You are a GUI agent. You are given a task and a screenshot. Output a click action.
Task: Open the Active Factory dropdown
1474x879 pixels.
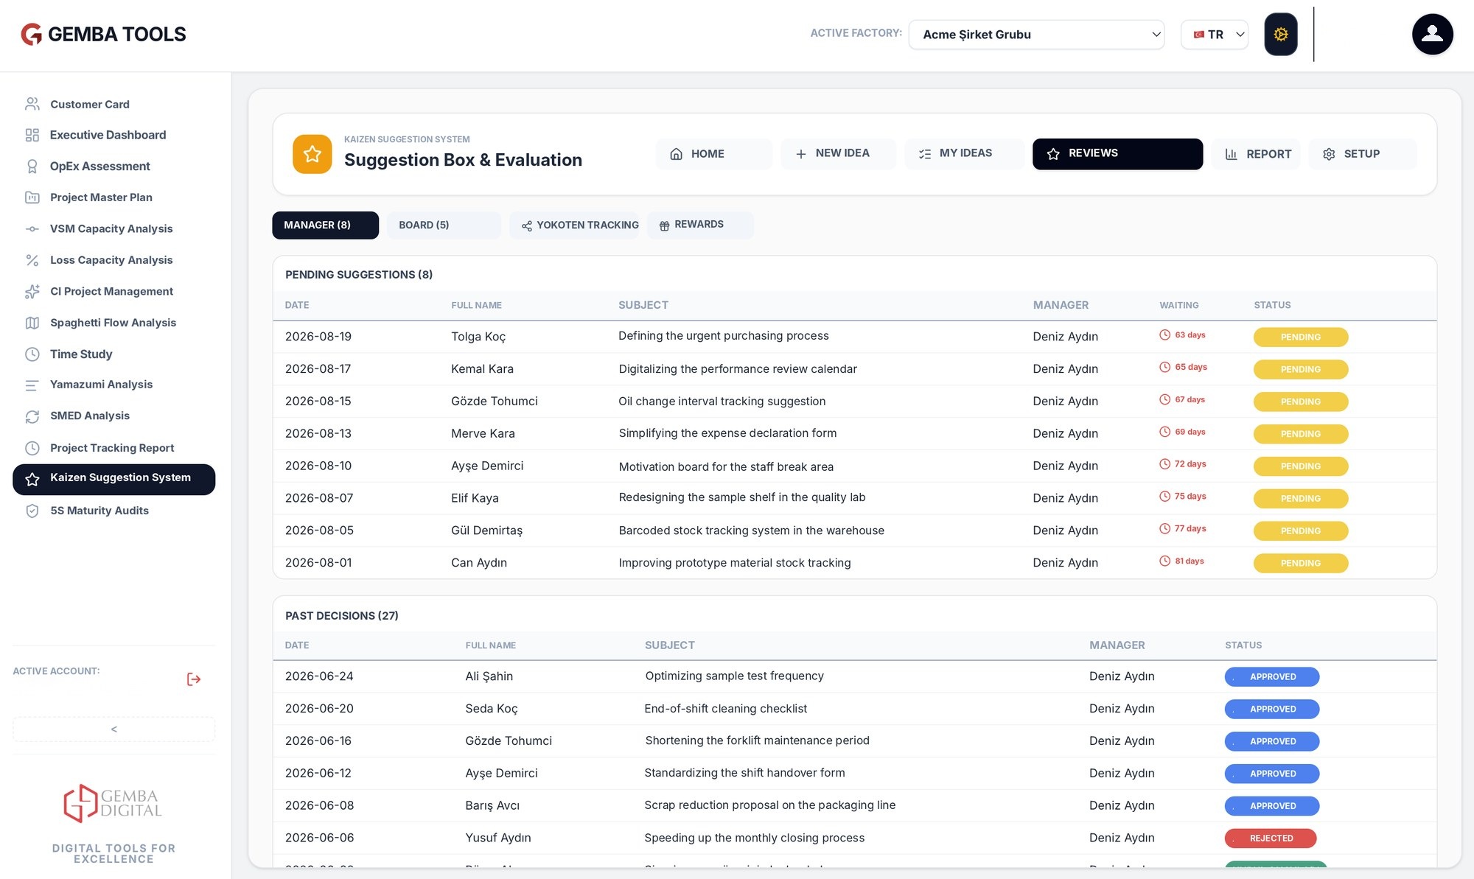(x=1036, y=35)
